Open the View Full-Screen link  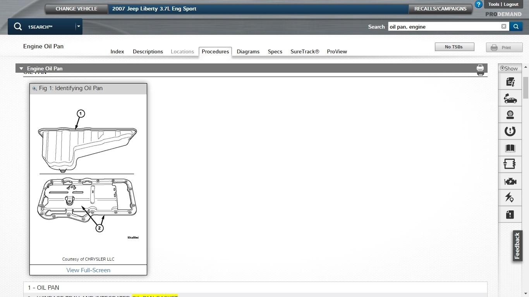[x=88, y=270]
